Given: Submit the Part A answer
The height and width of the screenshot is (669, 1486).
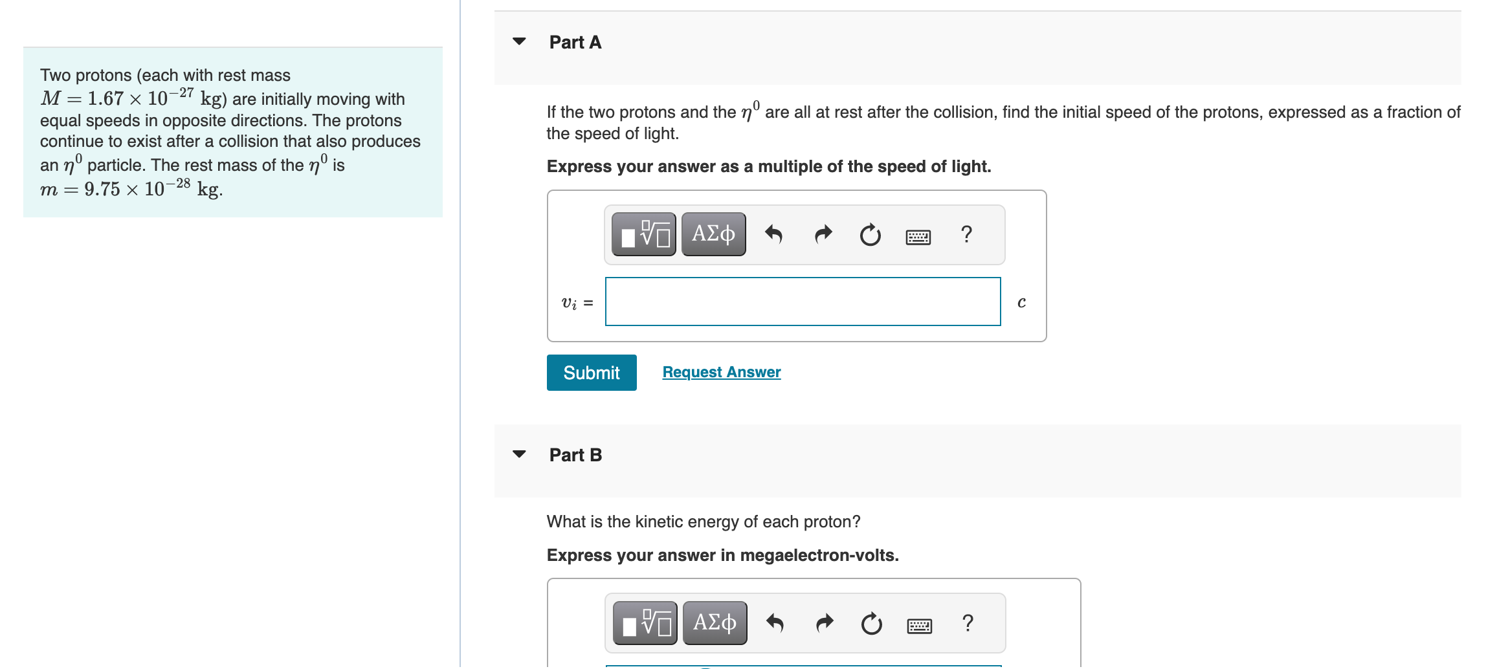Looking at the screenshot, I should (591, 372).
